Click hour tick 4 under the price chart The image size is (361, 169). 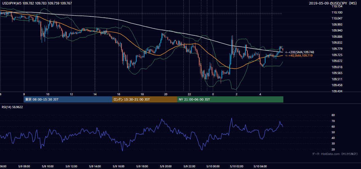coord(260,94)
